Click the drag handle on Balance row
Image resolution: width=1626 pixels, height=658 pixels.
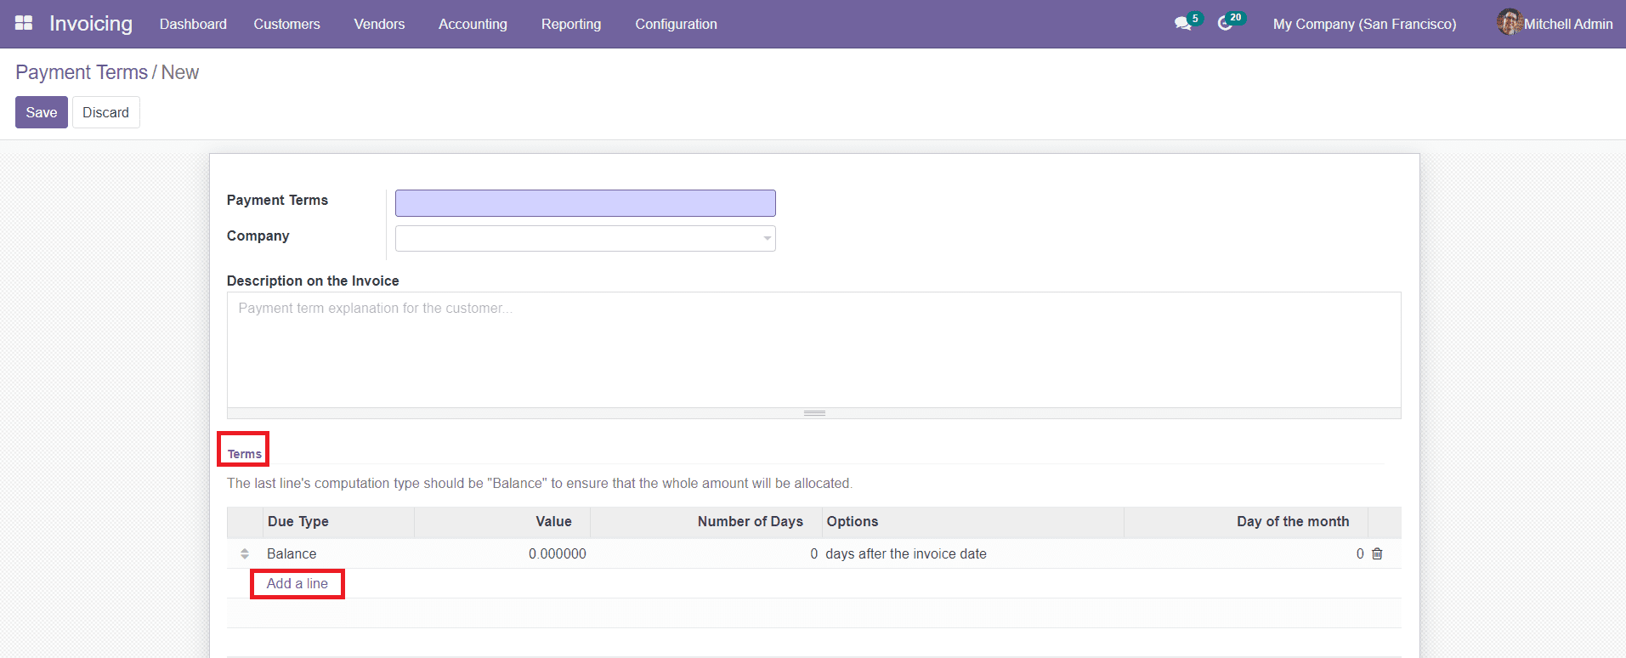(245, 553)
